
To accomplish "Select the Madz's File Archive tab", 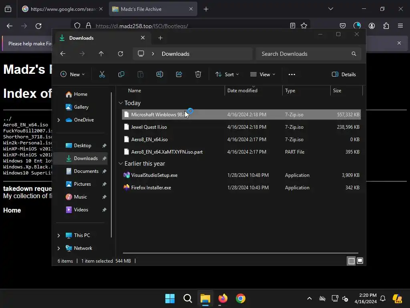I will click(x=153, y=9).
